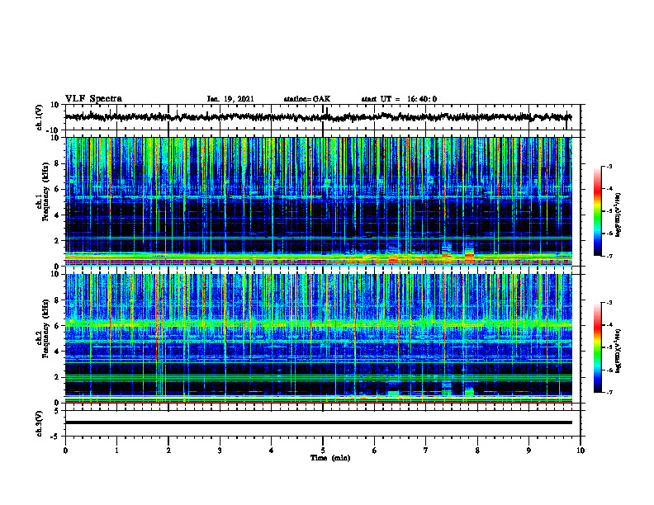Click the "Time (min)" x-axis label

pos(330,458)
